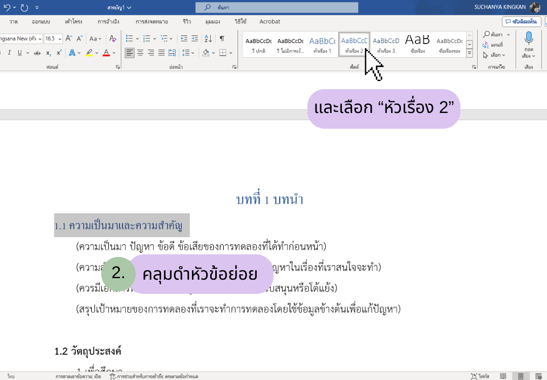Apply yellow text highlight color
The image size is (547, 380).
(89, 53)
